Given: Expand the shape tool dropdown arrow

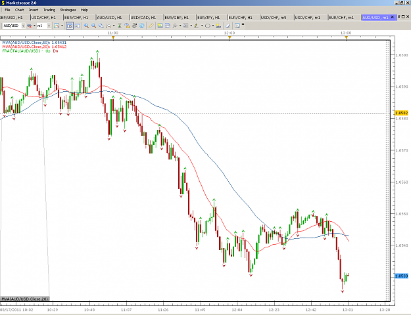Looking at the screenshot, I should pyautogui.click(x=213, y=26).
